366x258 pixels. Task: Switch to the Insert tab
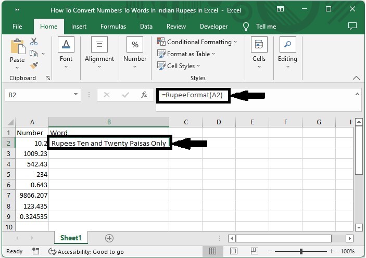79,27
